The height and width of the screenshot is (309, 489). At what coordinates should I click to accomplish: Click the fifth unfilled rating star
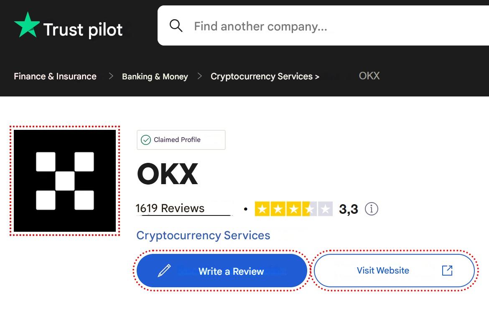pyautogui.click(x=325, y=209)
